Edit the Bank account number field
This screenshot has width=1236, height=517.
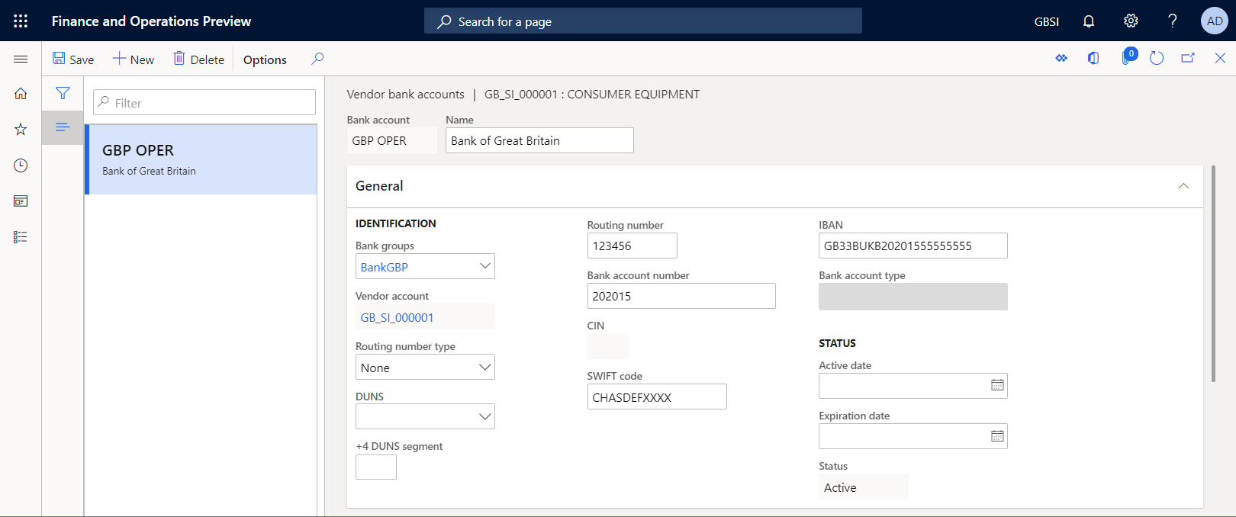coord(681,296)
